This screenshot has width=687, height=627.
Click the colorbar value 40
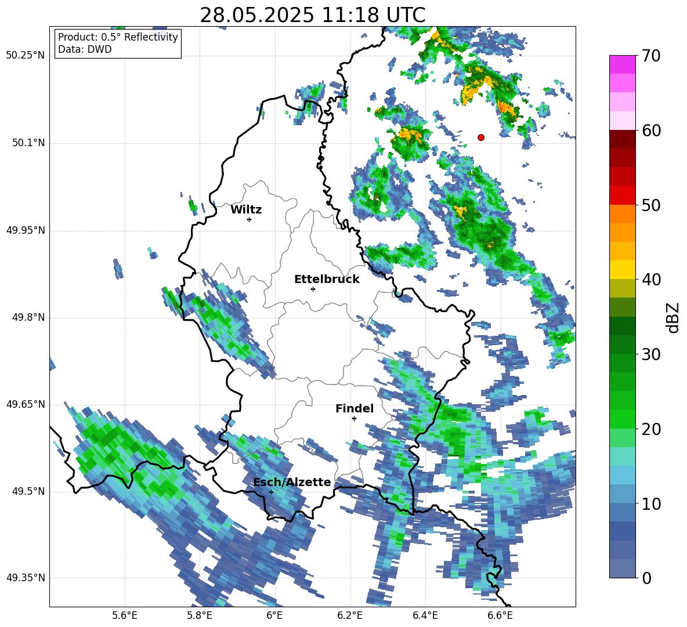point(651,280)
